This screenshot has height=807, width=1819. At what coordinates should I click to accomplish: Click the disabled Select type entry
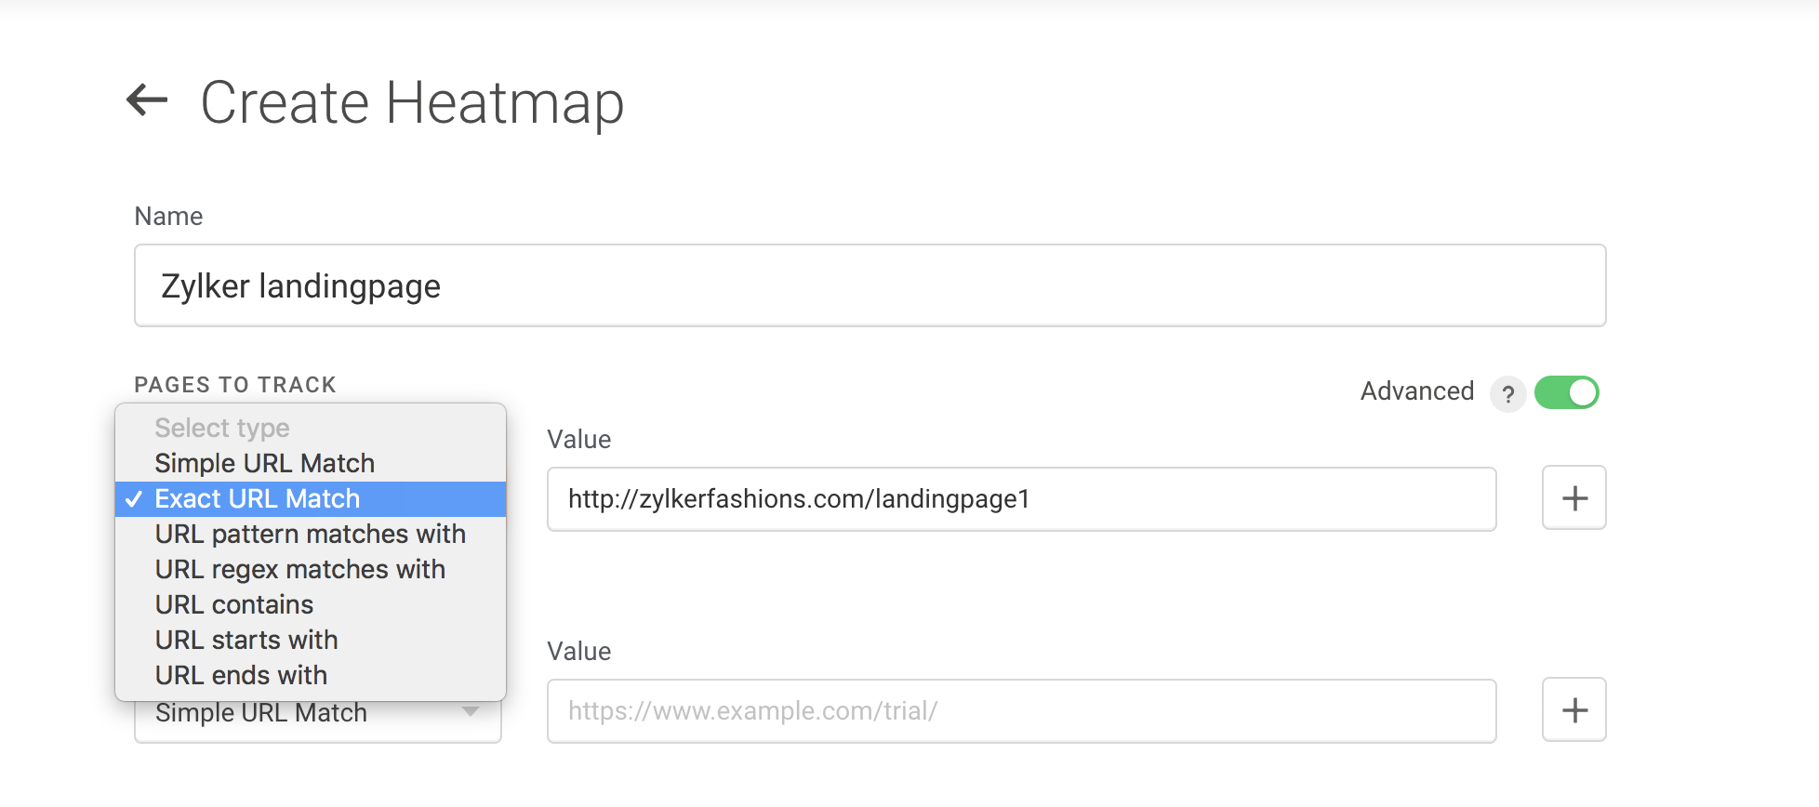click(x=222, y=428)
